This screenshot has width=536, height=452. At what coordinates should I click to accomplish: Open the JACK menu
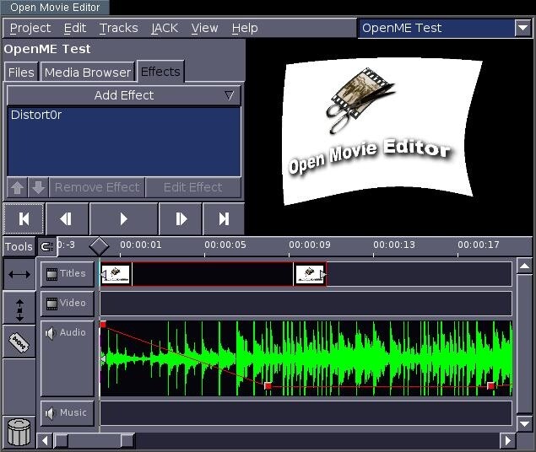click(165, 28)
